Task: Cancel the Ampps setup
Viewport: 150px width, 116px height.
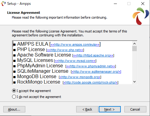Action: 135,109
